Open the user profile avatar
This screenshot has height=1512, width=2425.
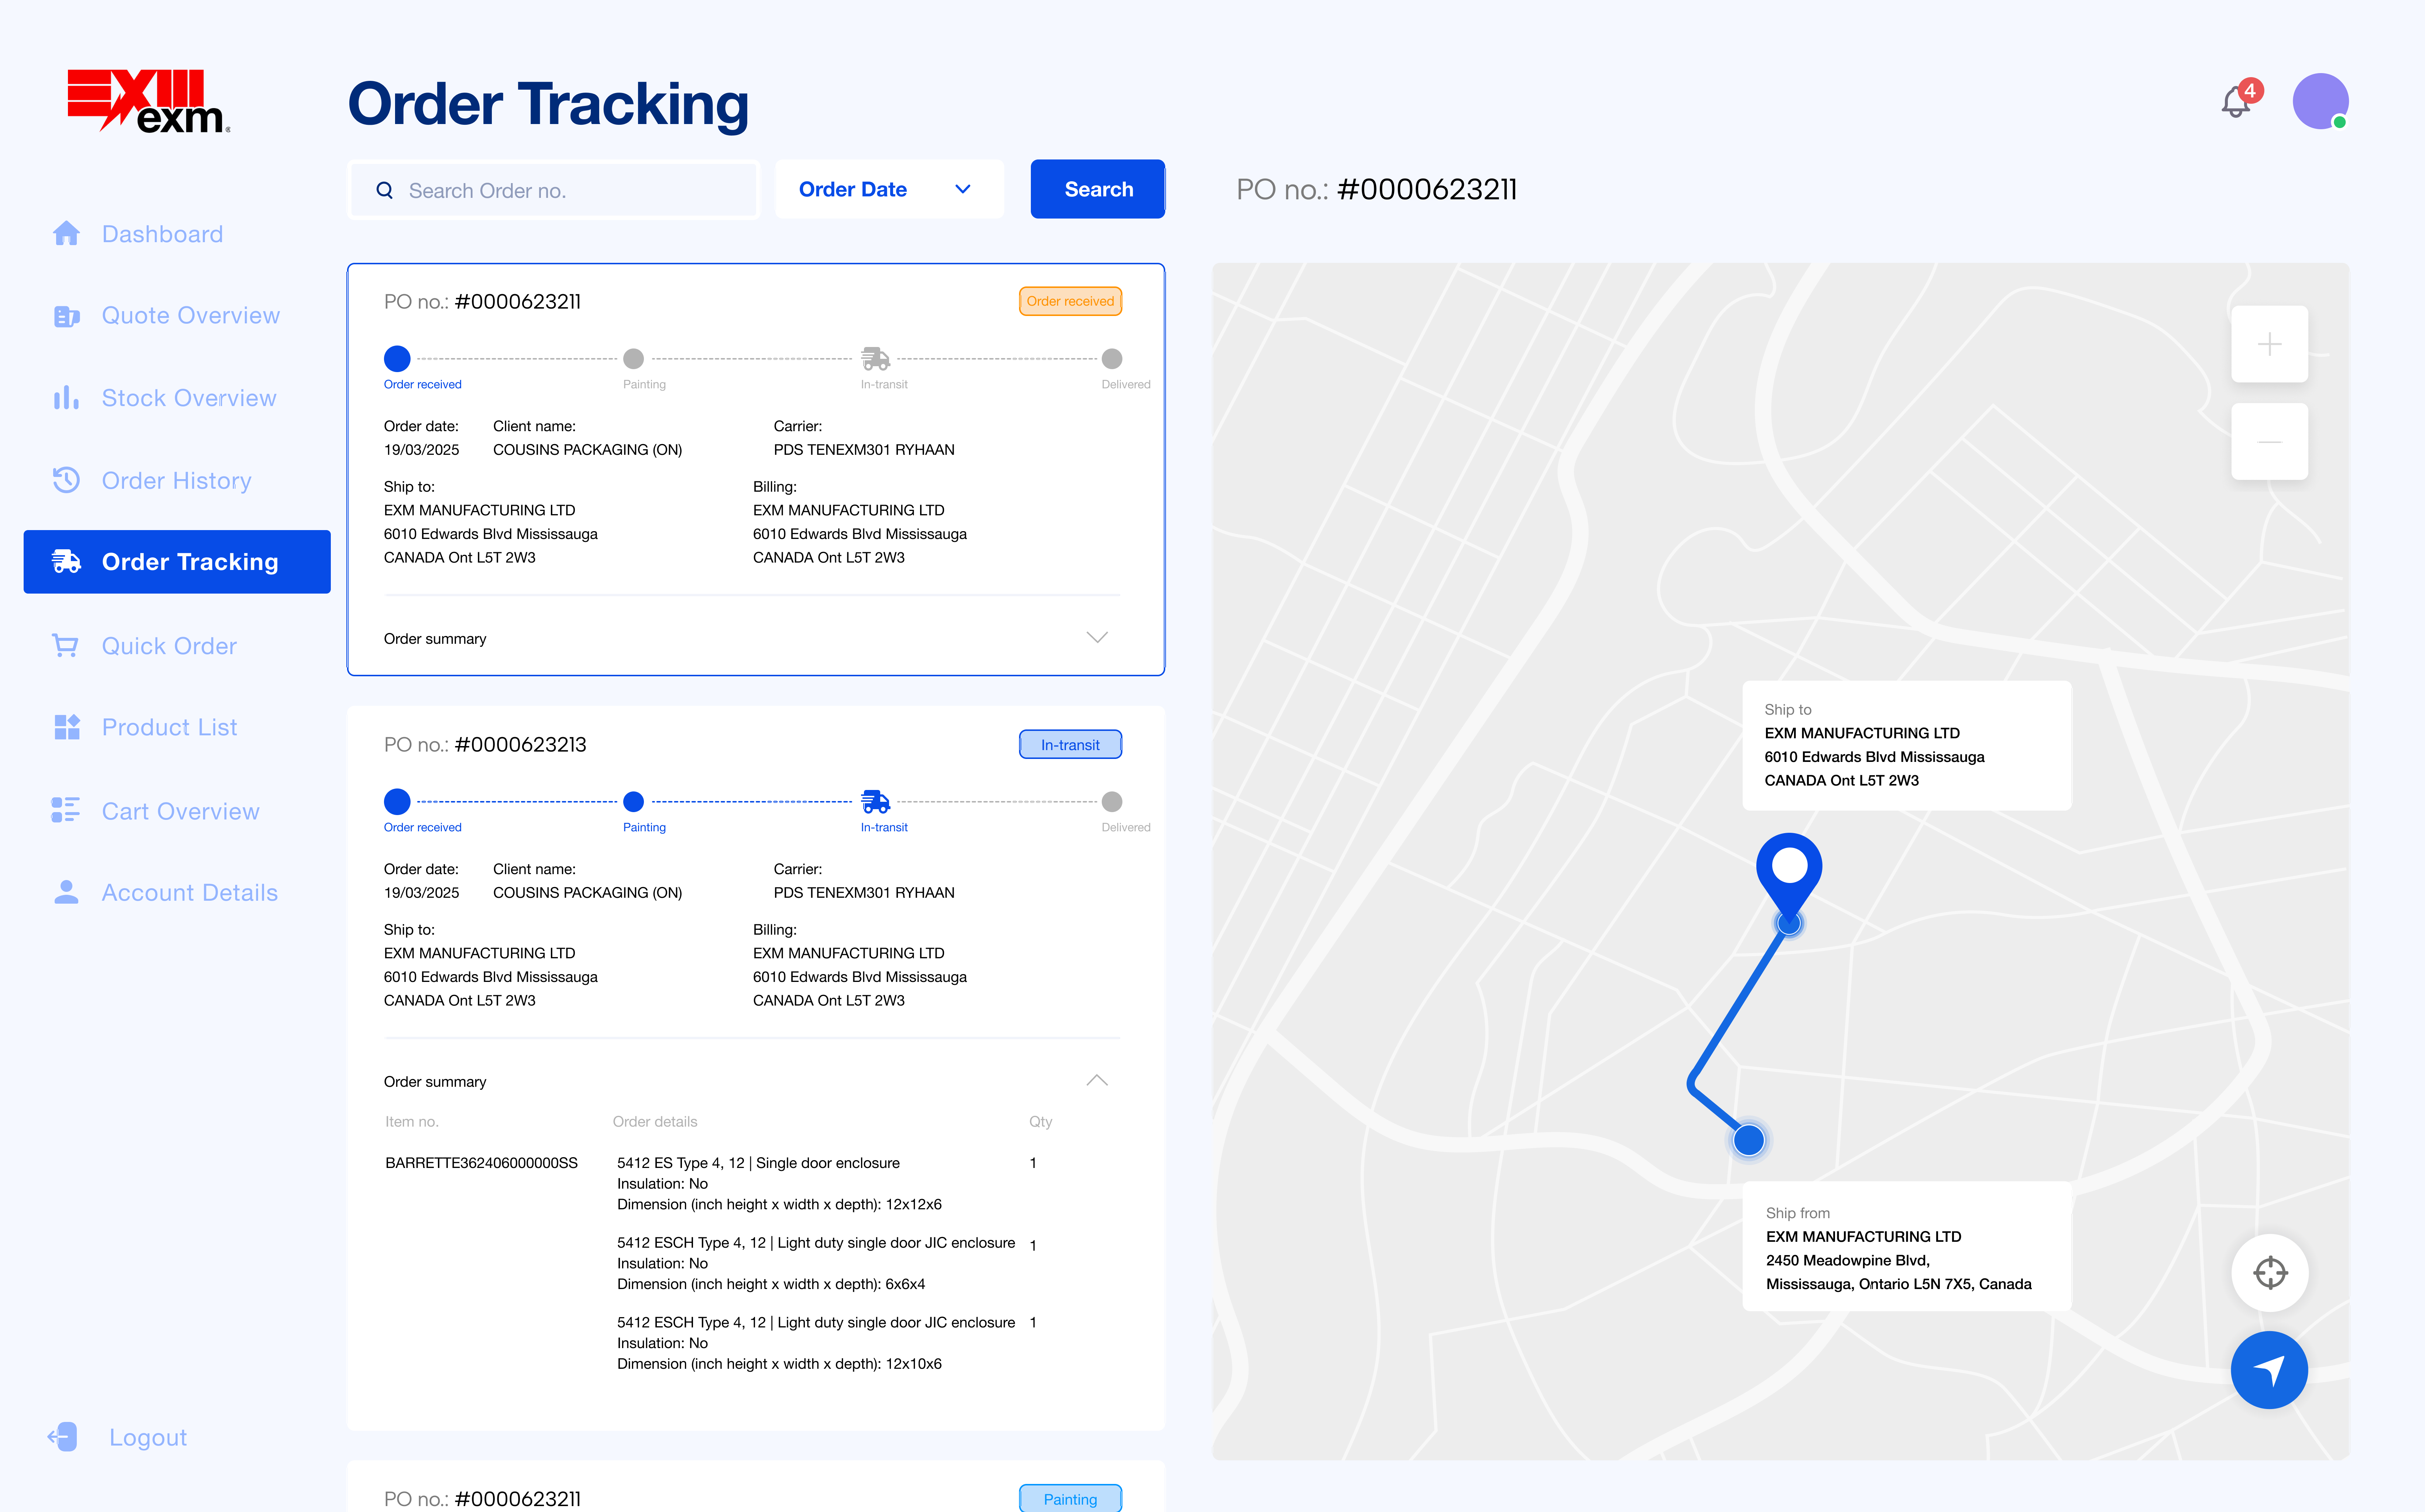2320,101
